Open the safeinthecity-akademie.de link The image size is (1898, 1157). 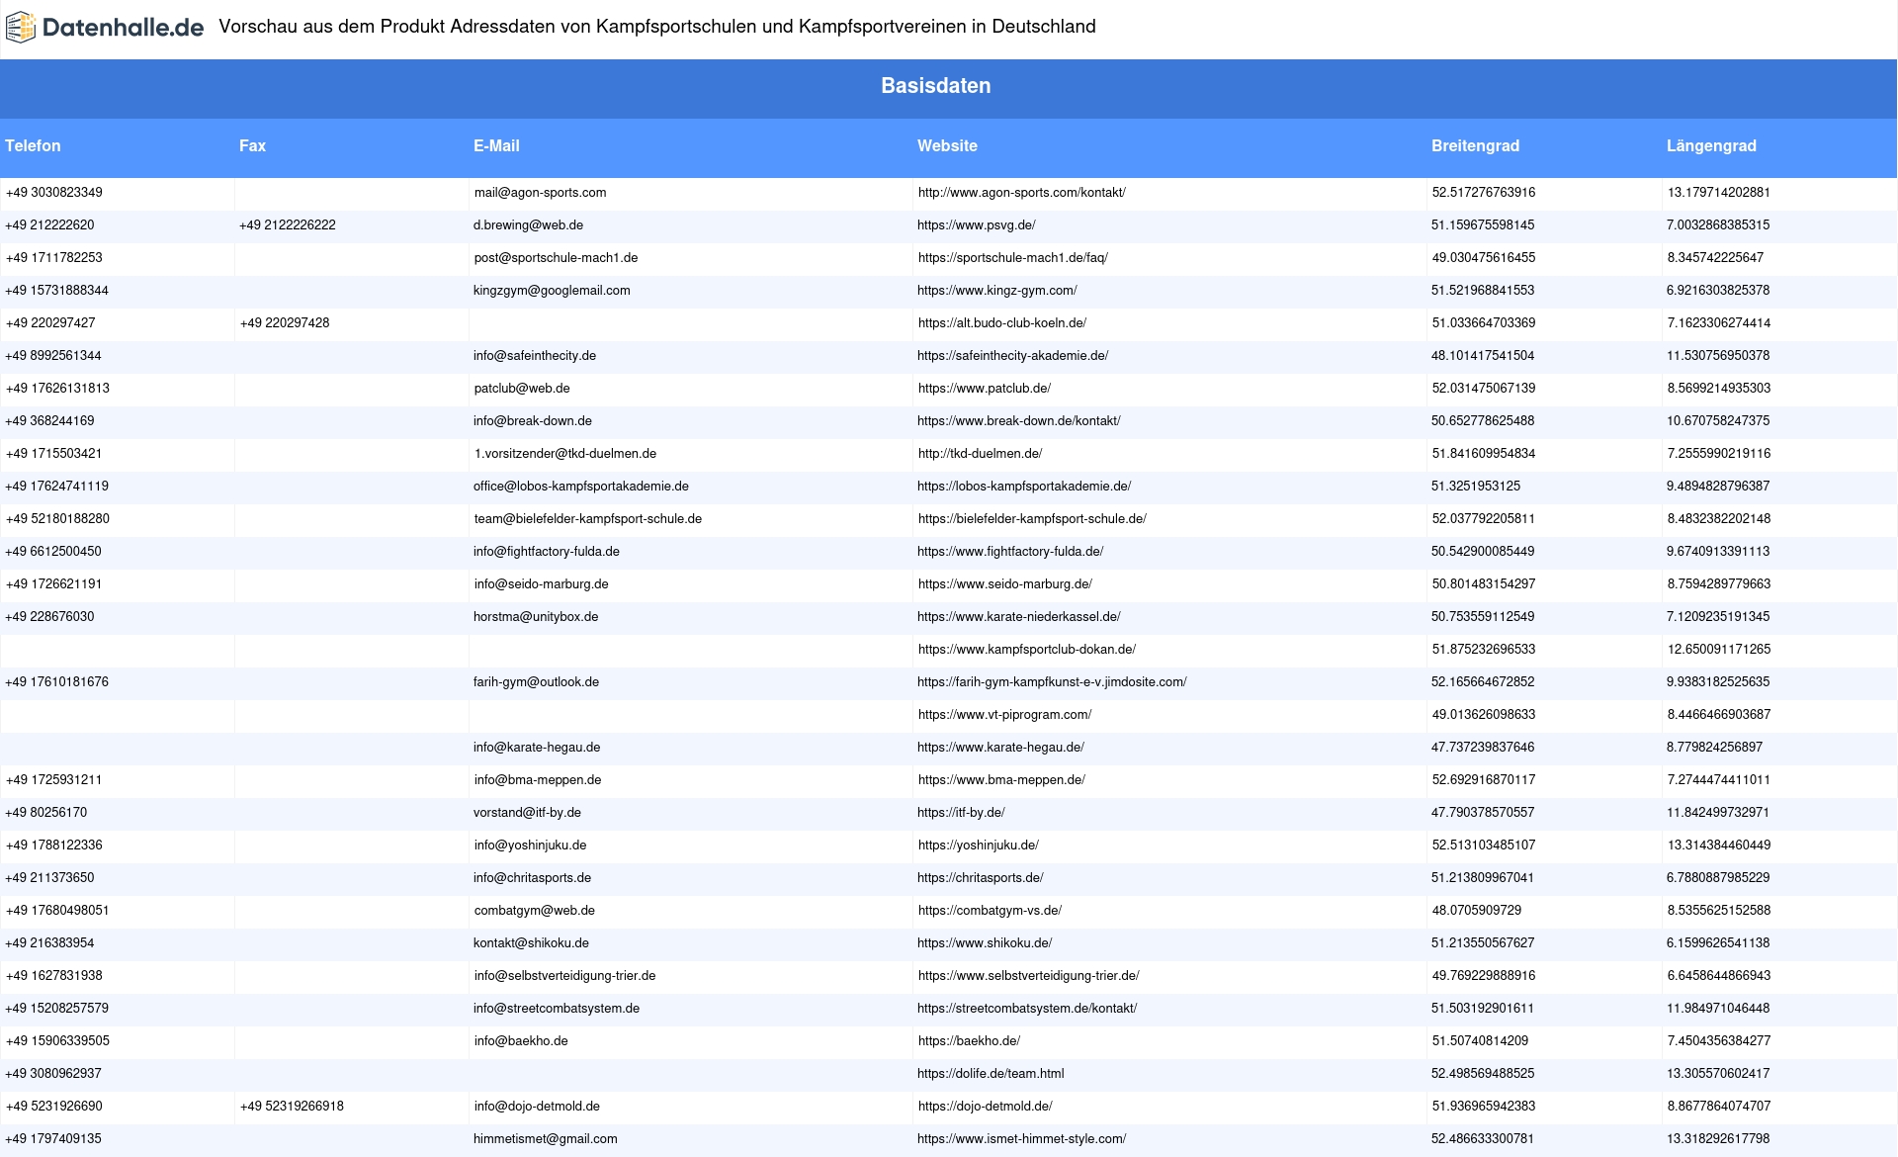pos(1012,356)
